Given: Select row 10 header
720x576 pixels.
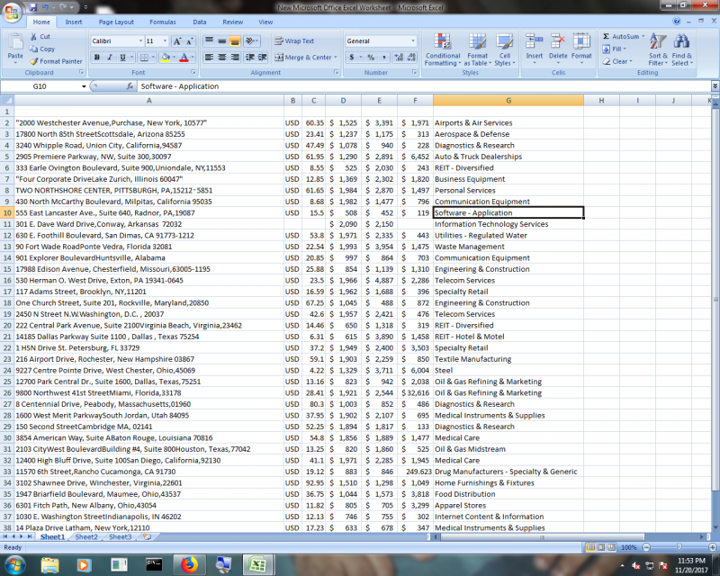Looking at the screenshot, I should pos(7,212).
